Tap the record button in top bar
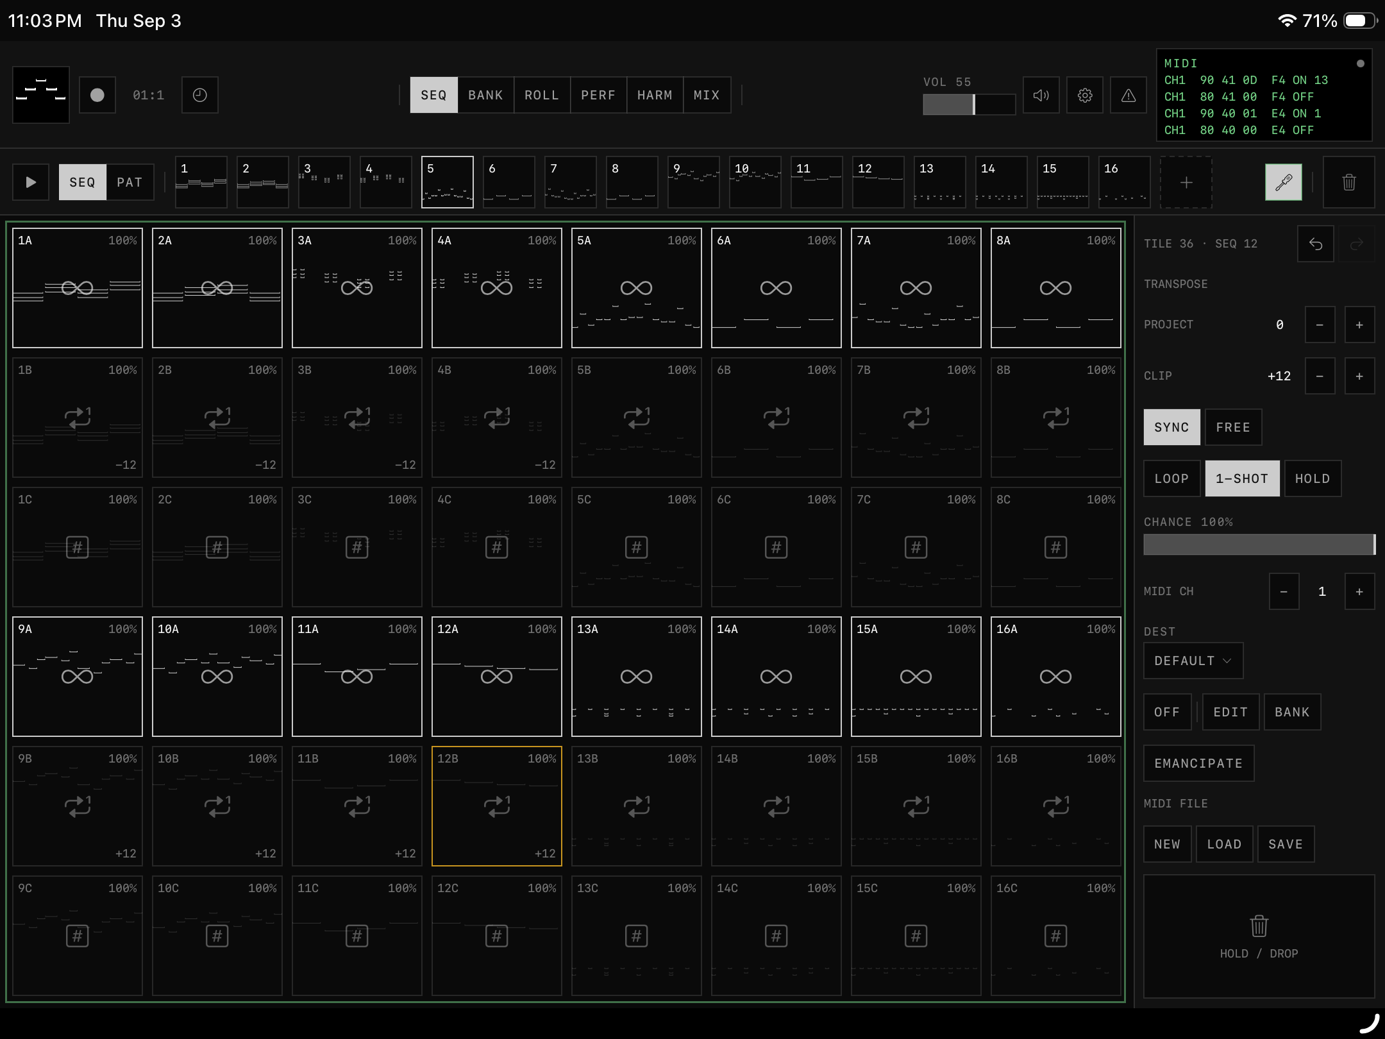This screenshot has height=1039, width=1385. click(x=97, y=95)
